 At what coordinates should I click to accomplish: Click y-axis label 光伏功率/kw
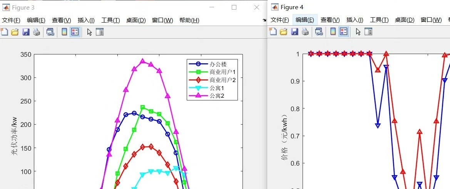[x=15, y=136]
